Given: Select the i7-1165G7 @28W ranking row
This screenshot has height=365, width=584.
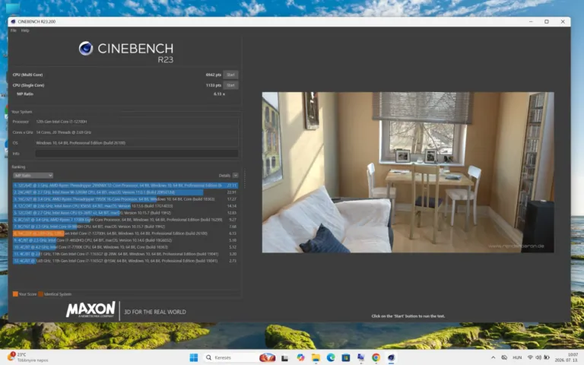Looking at the screenshot, I should tap(125, 254).
